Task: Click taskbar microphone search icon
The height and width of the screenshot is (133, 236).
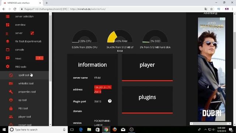Action: coord(64,130)
